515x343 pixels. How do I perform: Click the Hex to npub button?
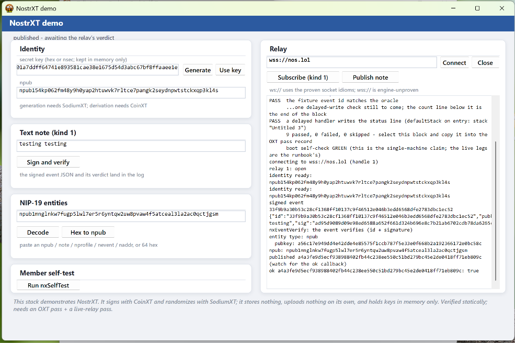tap(88, 232)
